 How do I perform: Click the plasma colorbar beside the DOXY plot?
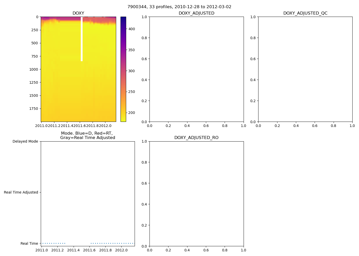coord(123,69)
